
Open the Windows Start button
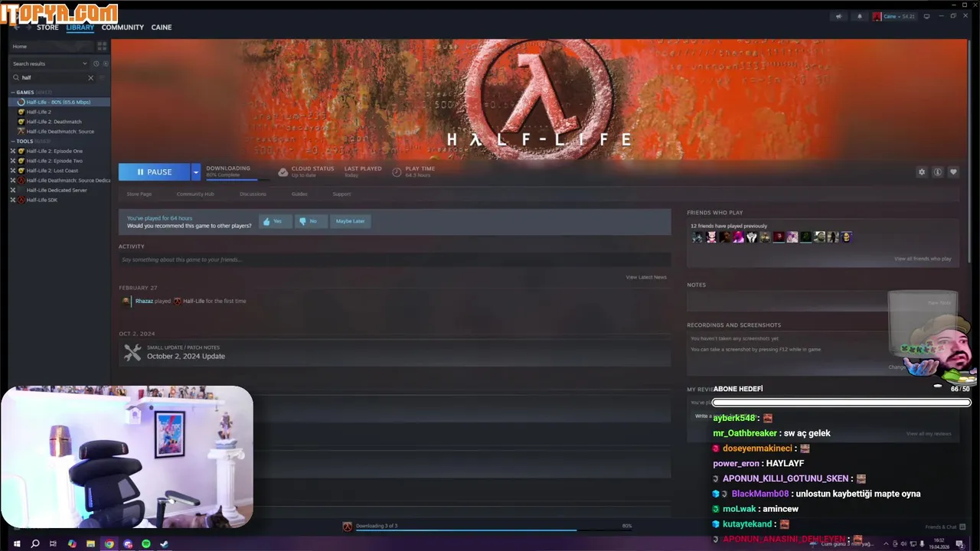[x=16, y=544]
